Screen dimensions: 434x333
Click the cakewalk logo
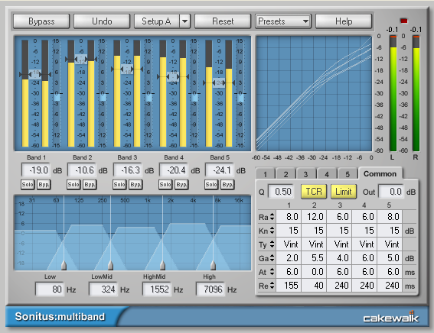391,317
